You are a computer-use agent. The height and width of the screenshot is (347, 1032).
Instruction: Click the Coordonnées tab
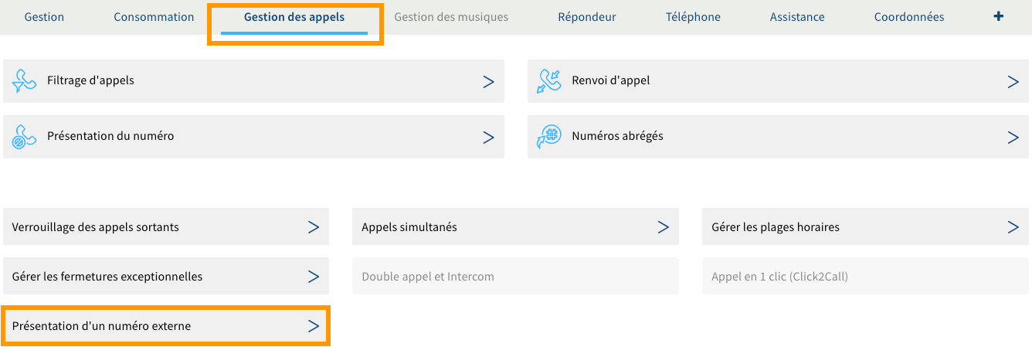click(x=909, y=17)
